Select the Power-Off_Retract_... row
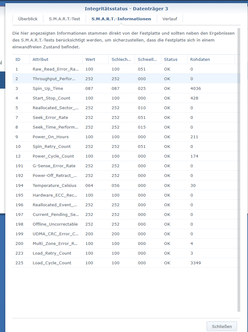 point(126,176)
